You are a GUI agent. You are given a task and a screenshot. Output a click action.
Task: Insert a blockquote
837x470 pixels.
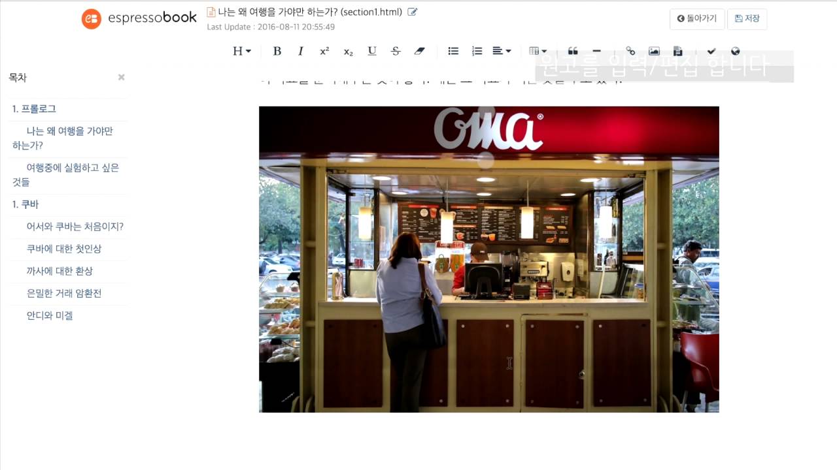(x=573, y=51)
